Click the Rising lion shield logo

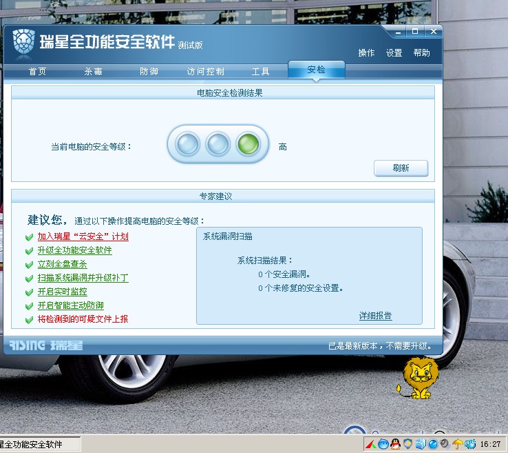point(23,41)
